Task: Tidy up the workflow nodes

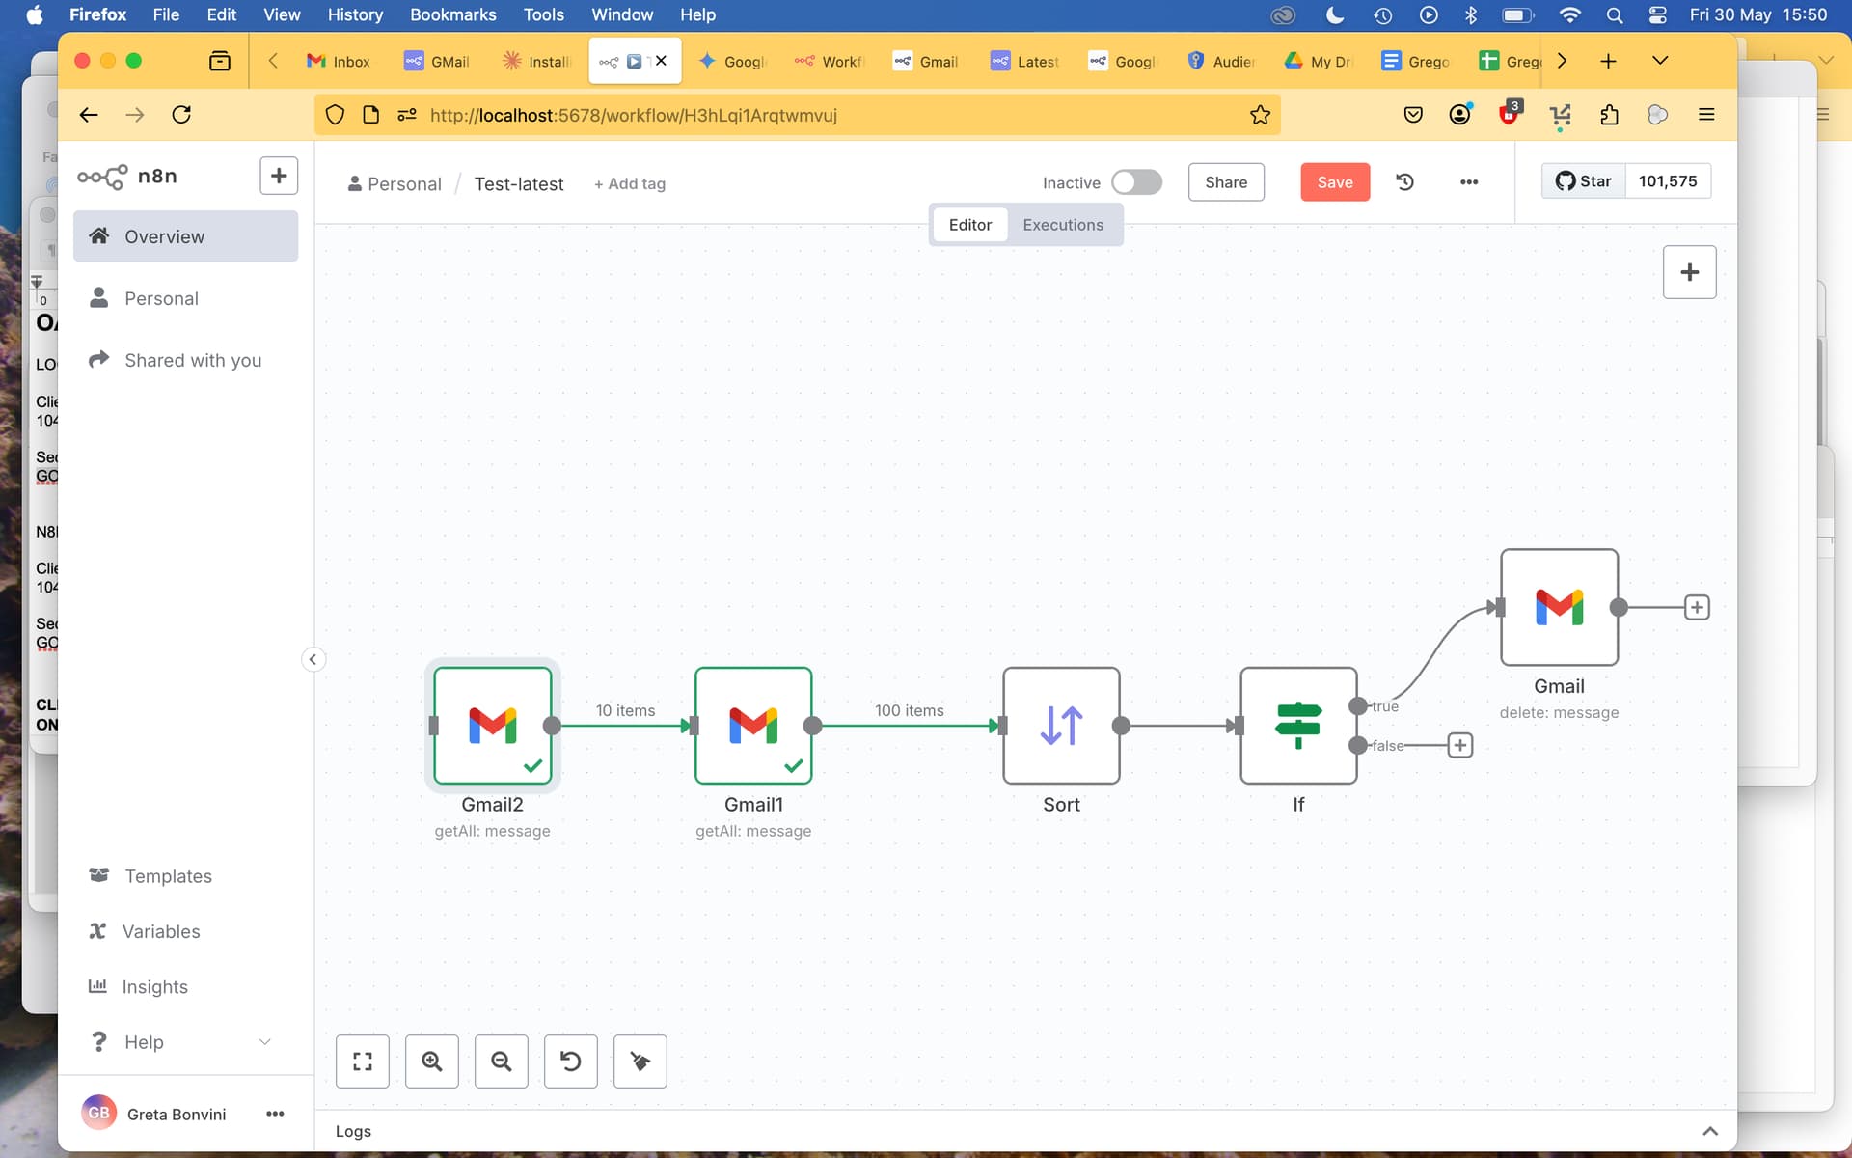Action: [x=640, y=1061]
